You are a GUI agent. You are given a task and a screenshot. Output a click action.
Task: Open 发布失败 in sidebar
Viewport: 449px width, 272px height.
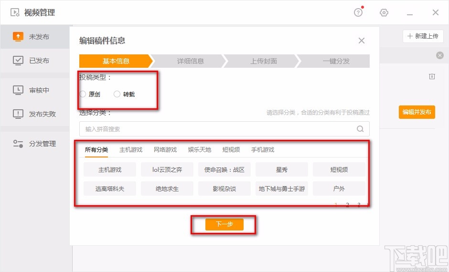tap(35, 114)
